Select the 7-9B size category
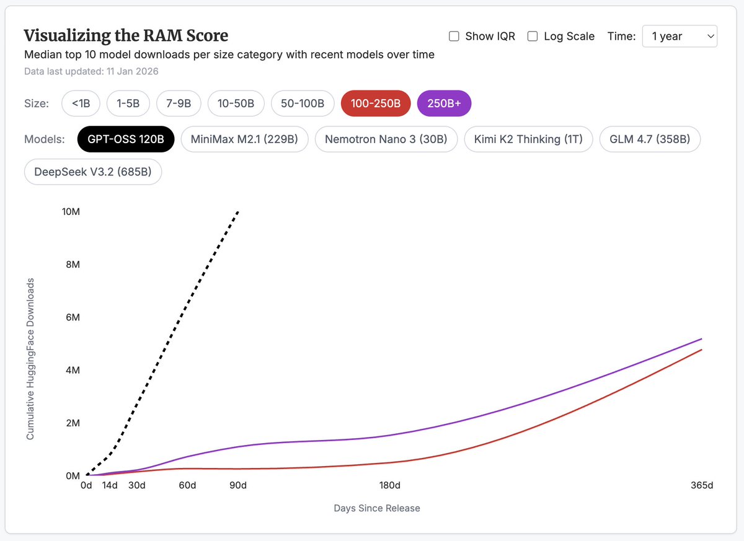This screenshot has height=541, width=744. [x=179, y=103]
